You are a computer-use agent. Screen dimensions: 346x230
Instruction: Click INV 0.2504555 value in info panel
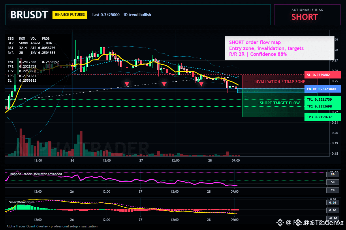point(43,53)
